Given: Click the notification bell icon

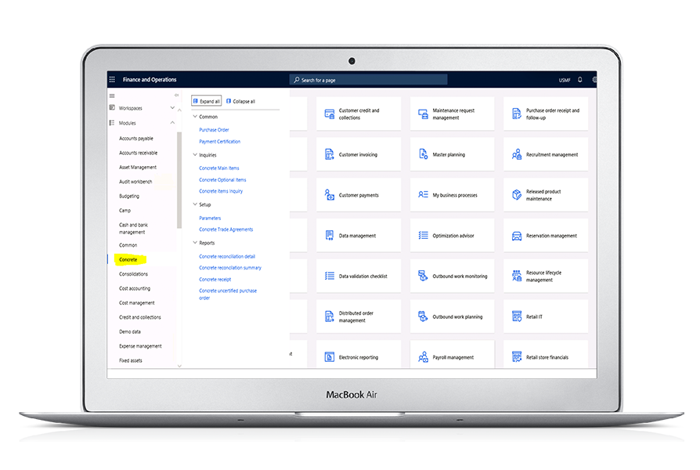Looking at the screenshot, I should click(579, 80).
